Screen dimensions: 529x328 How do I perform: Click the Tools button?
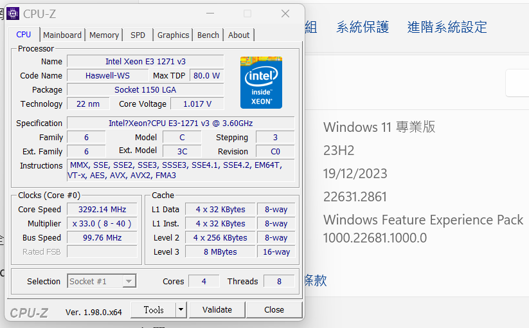click(x=154, y=310)
